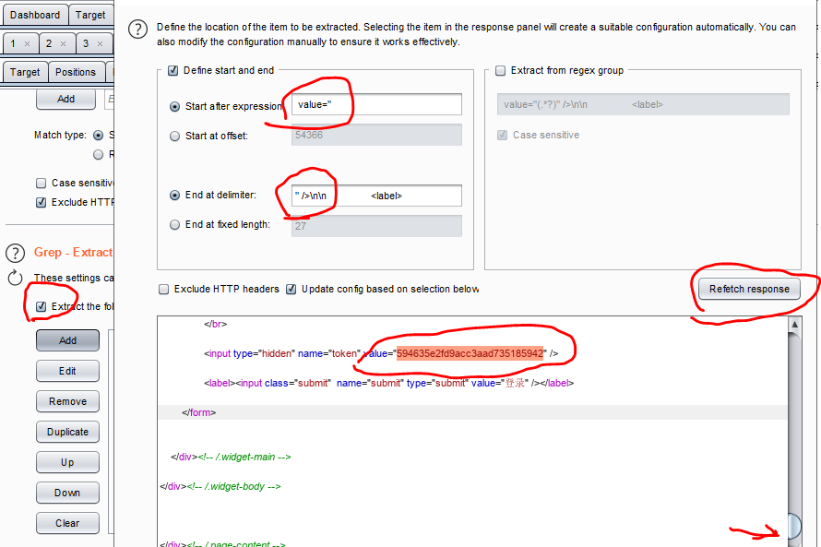Image resolution: width=821 pixels, height=547 pixels.
Task: Click the regex group expression field
Action: pyautogui.click(x=643, y=104)
